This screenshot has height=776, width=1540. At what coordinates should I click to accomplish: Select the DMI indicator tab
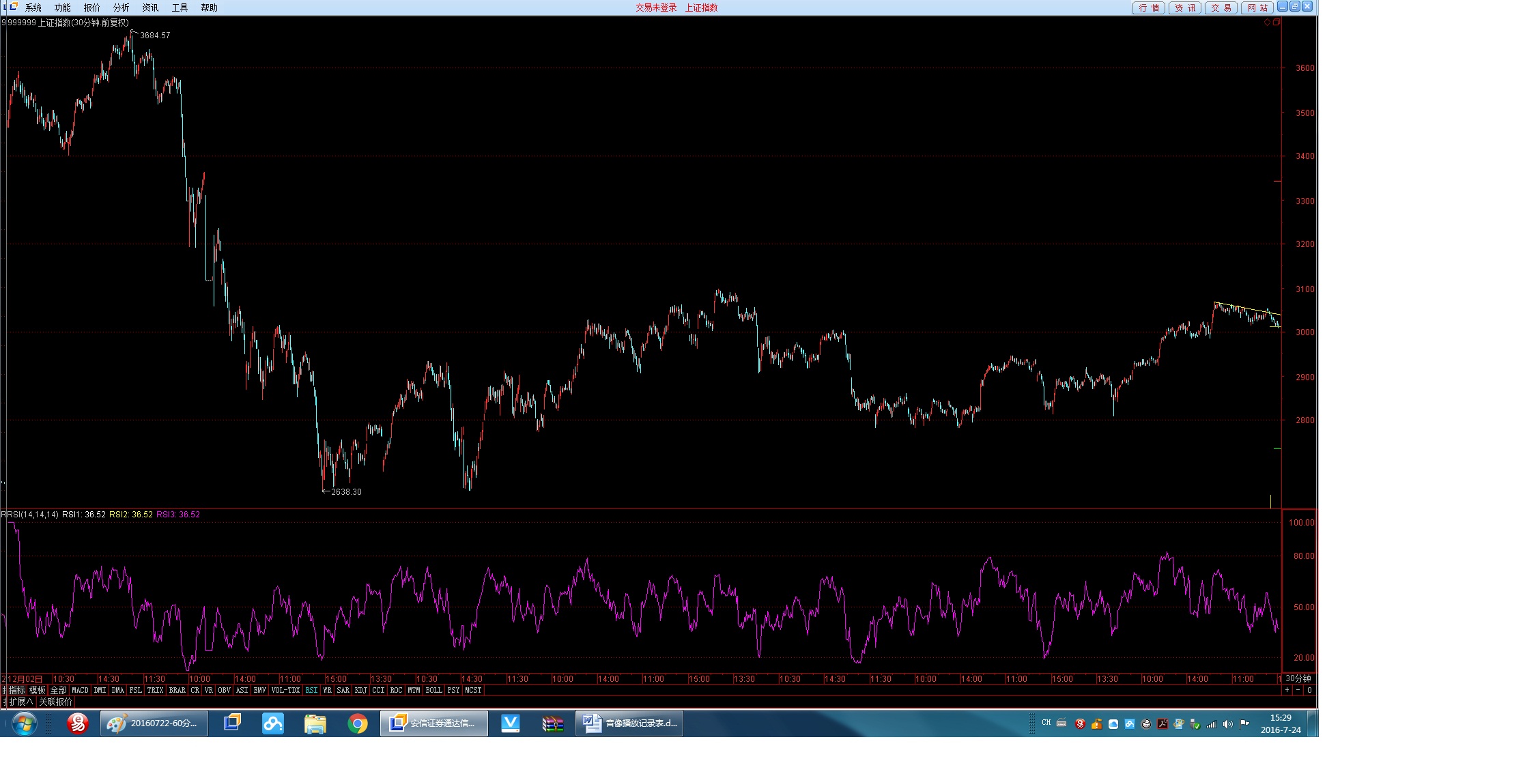[100, 690]
